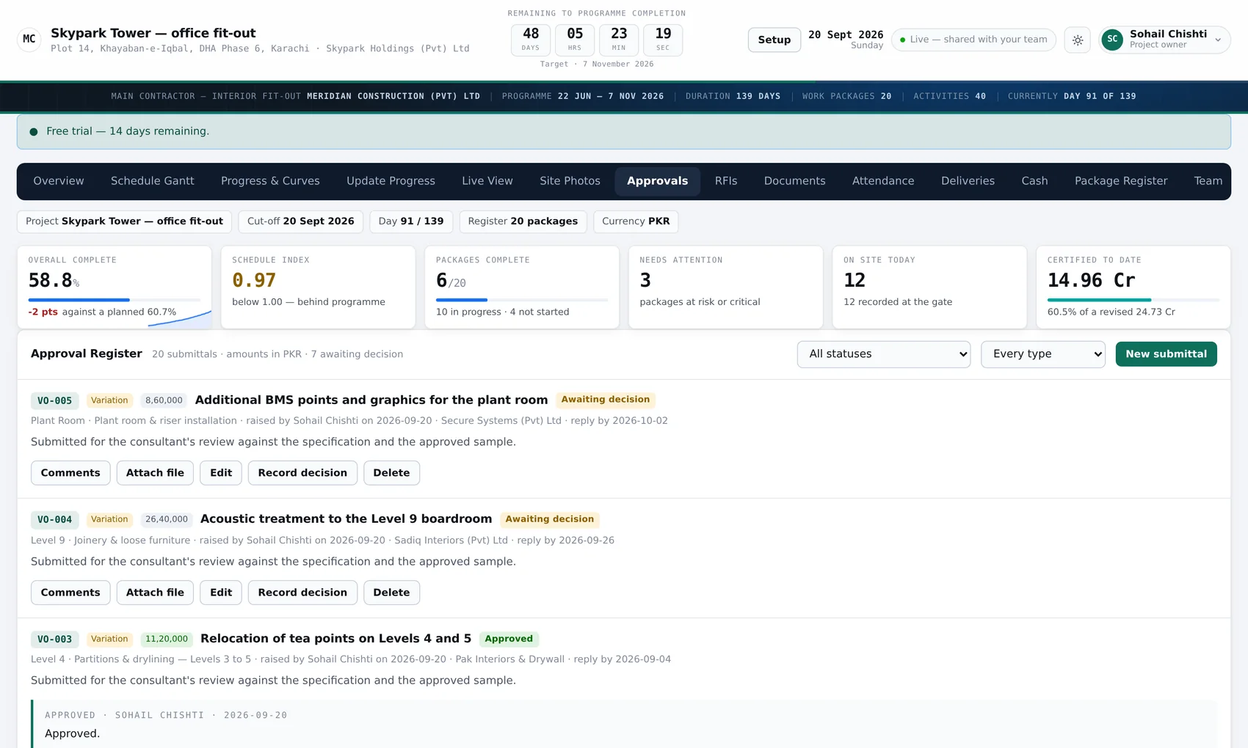This screenshot has height=748, width=1248.
Task: Open the All statuses filter dropdown
Action: [x=884, y=354]
